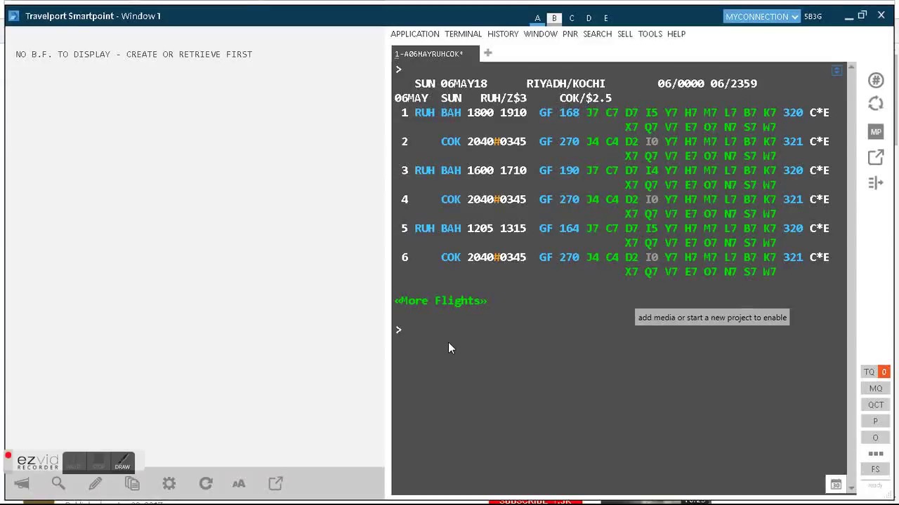Switch to window tab E

coord(605,18)
